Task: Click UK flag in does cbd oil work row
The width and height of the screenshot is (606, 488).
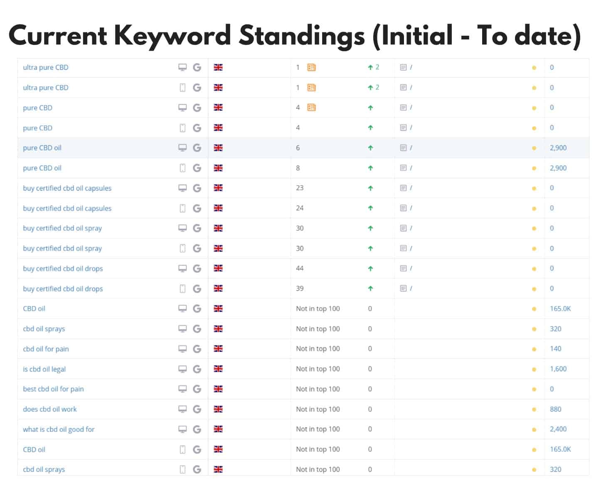Action: (x=218, y=409)
